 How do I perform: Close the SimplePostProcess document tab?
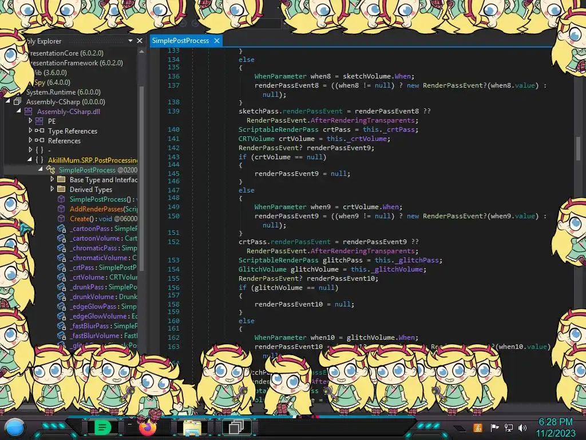click(x=217, y=41)
